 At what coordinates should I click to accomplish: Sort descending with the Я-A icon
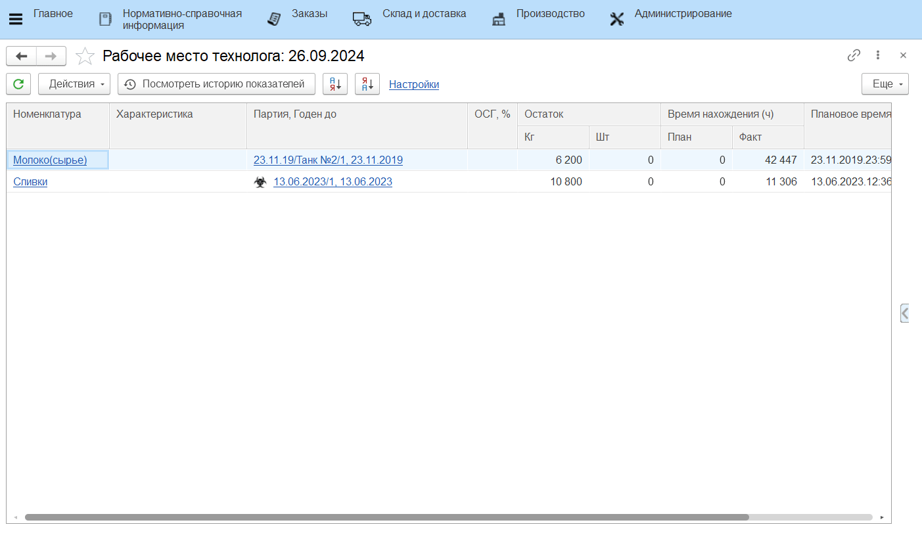point(367,84)
